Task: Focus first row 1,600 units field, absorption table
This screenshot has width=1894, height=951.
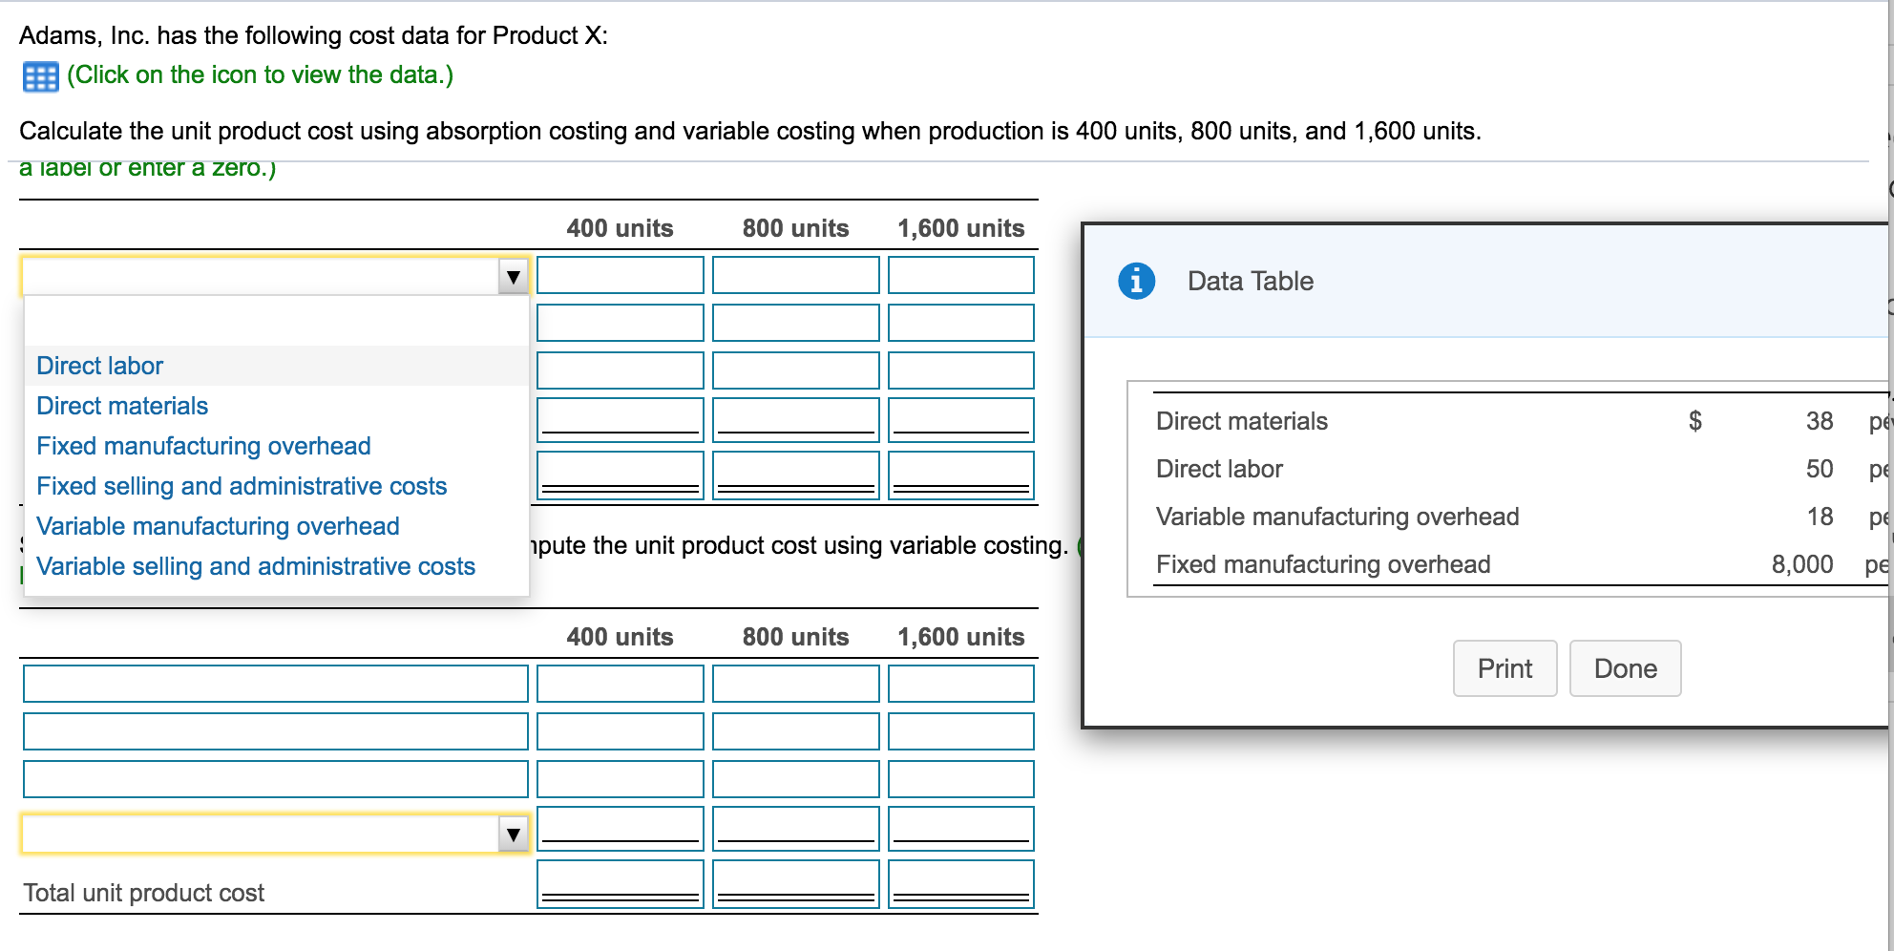Action: pos(961,275)
